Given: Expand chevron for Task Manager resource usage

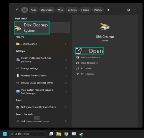Looking at the screenshot, I should (66, 92).
